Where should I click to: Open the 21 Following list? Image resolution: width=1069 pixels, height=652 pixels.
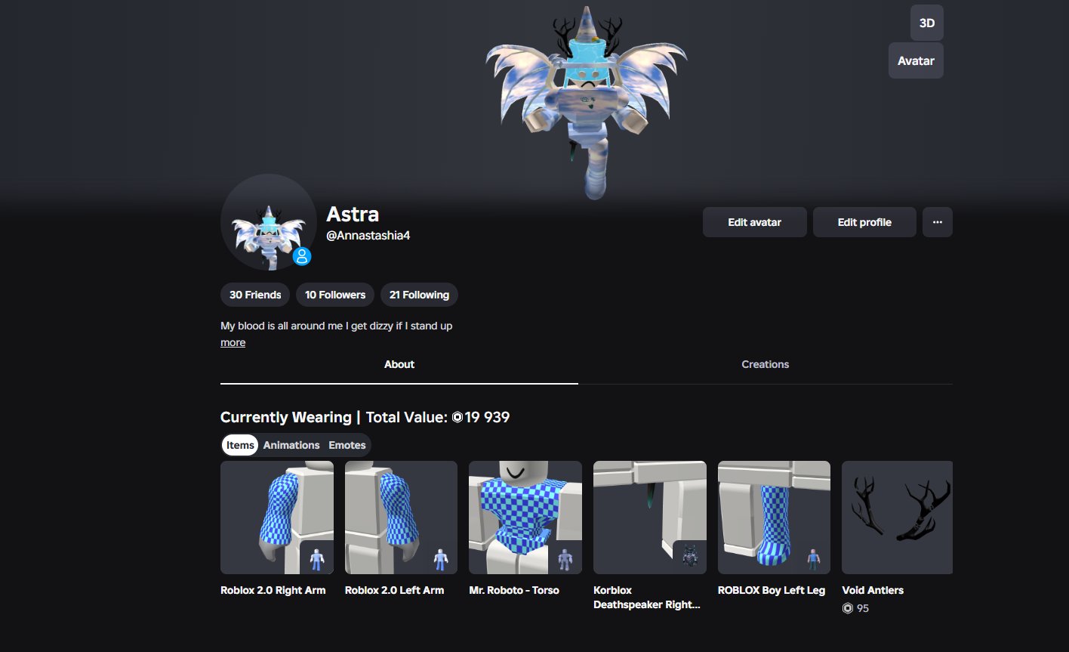419,295
